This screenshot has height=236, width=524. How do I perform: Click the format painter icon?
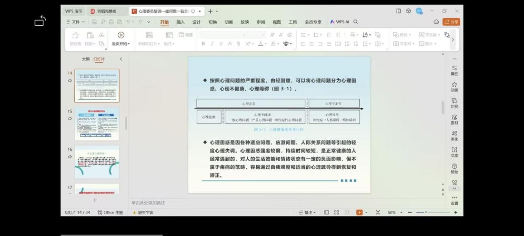click(x=75, y=35)
